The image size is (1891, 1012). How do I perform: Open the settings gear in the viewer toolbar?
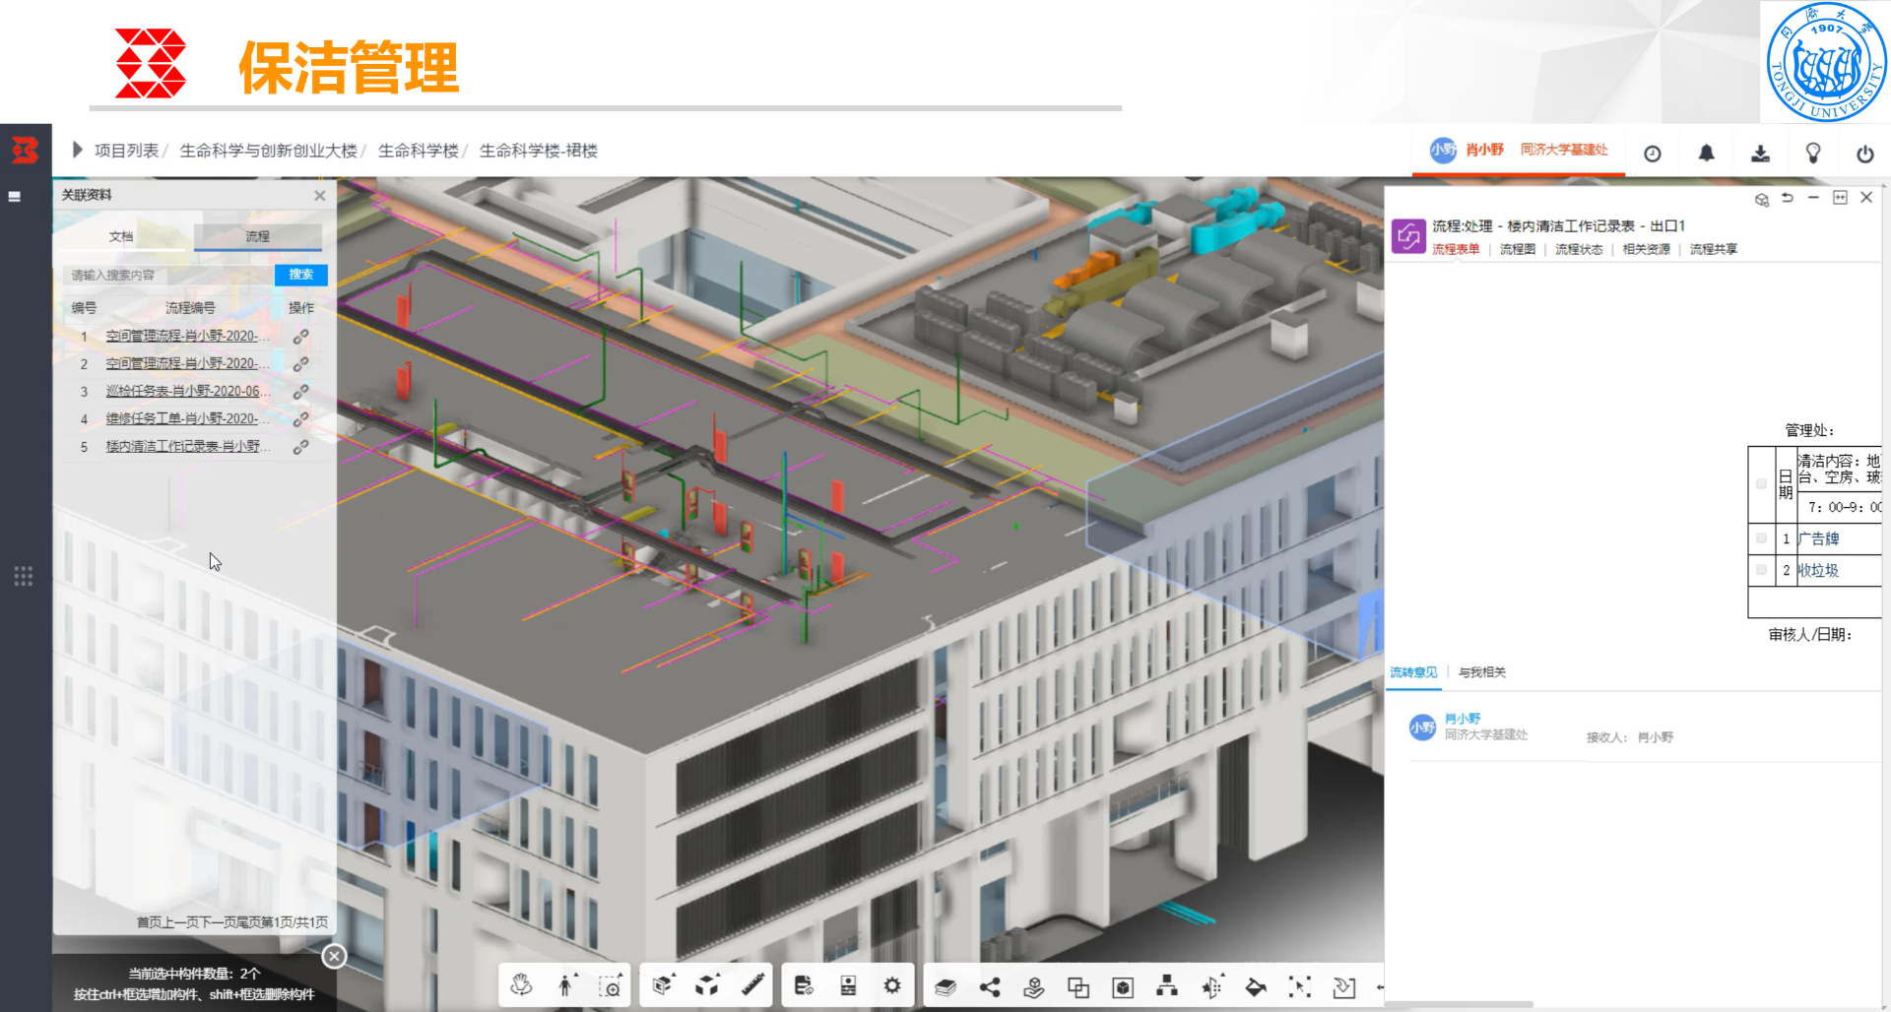tap(891, 985)
